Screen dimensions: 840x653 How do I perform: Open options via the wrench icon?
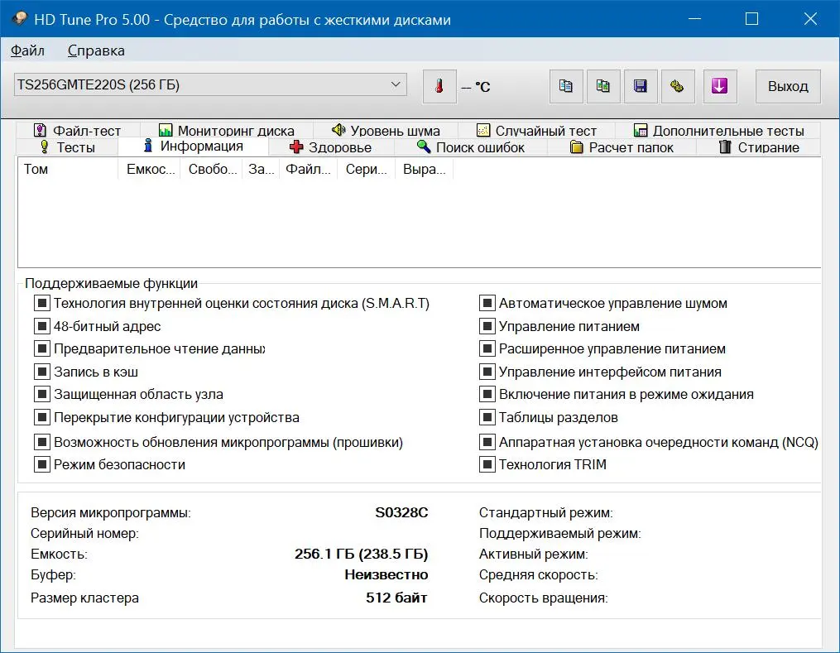pyautogui.click(x=677, y=86)
